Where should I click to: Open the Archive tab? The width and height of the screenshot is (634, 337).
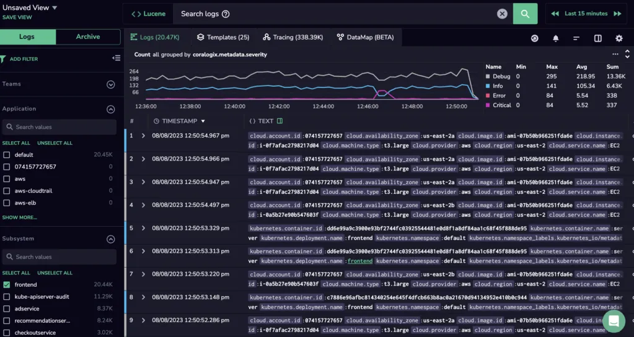coord(88,37)
